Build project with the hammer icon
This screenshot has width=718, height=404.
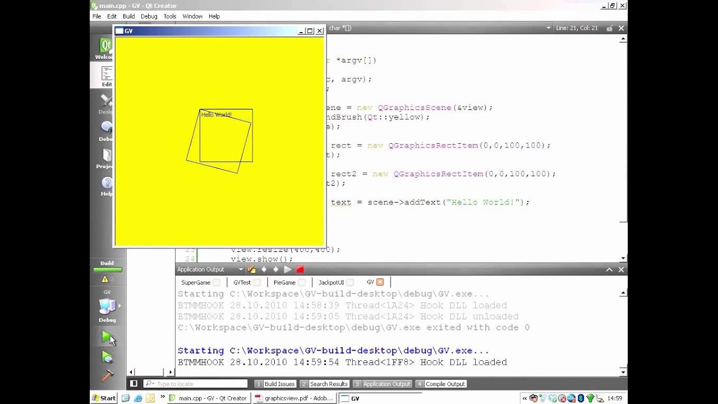click(107, 375)
